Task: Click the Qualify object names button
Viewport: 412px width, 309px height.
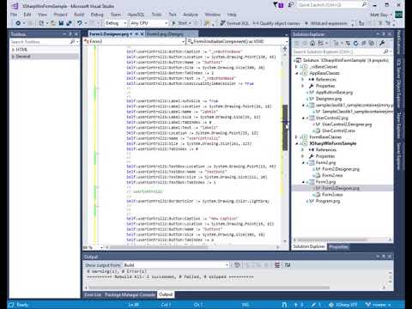Action: pyautogui.click(x=276, y=23)
